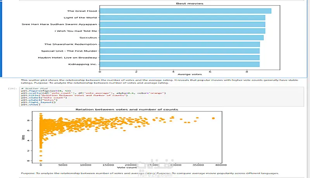Click the rotated "Votes" y-axis label
This screenshot has height=178, width=310.
point(23,137)
